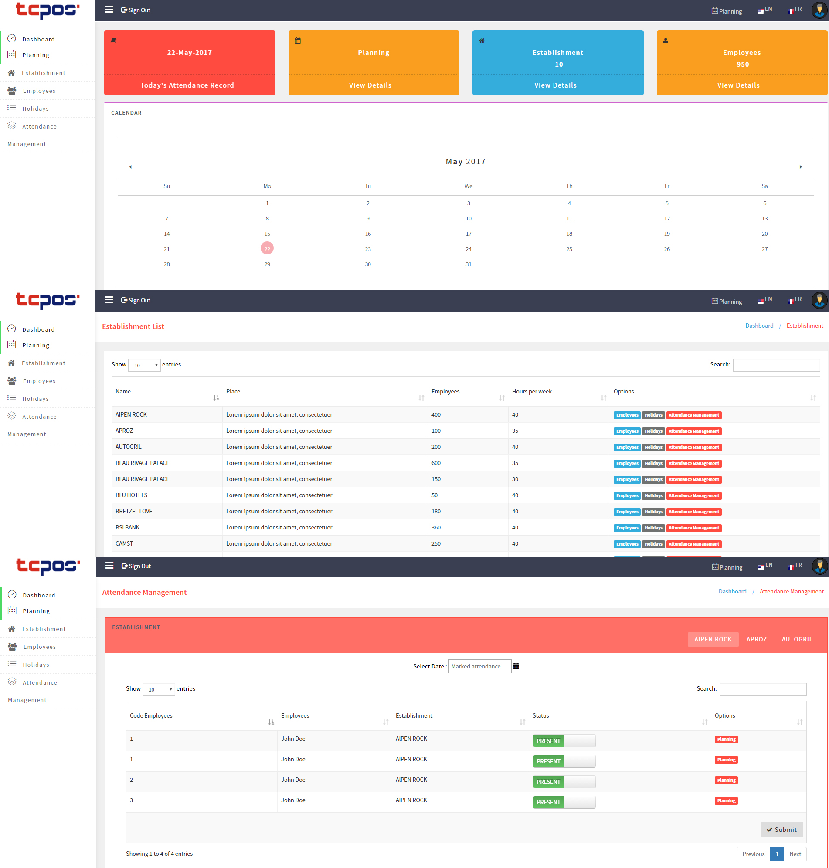The height and width of the screenshot is (868, 829).
Task: Open Show entries dropdown on Establishment List
Action: pos(145,365)
